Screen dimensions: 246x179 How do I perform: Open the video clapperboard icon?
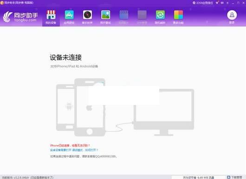[124, 15]
